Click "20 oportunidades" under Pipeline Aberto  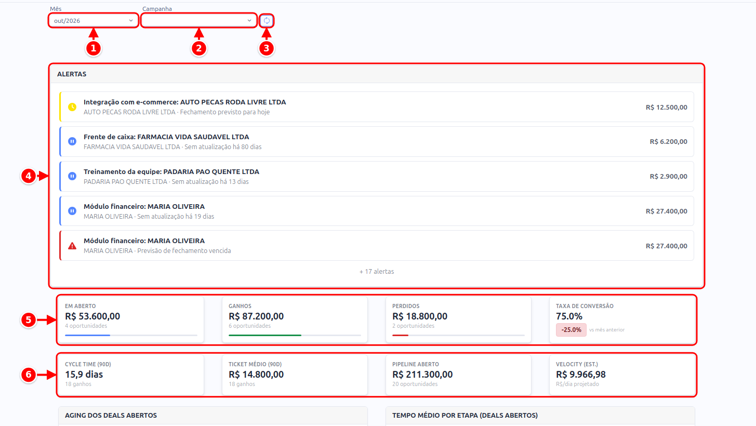(x=415, y=384)
